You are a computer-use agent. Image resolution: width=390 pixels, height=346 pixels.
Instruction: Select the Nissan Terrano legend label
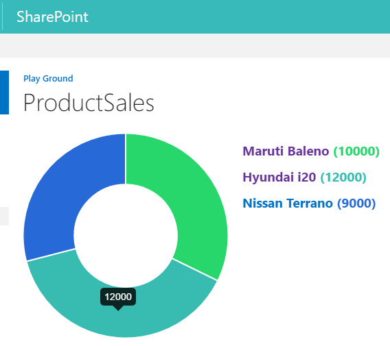[288, 203]
